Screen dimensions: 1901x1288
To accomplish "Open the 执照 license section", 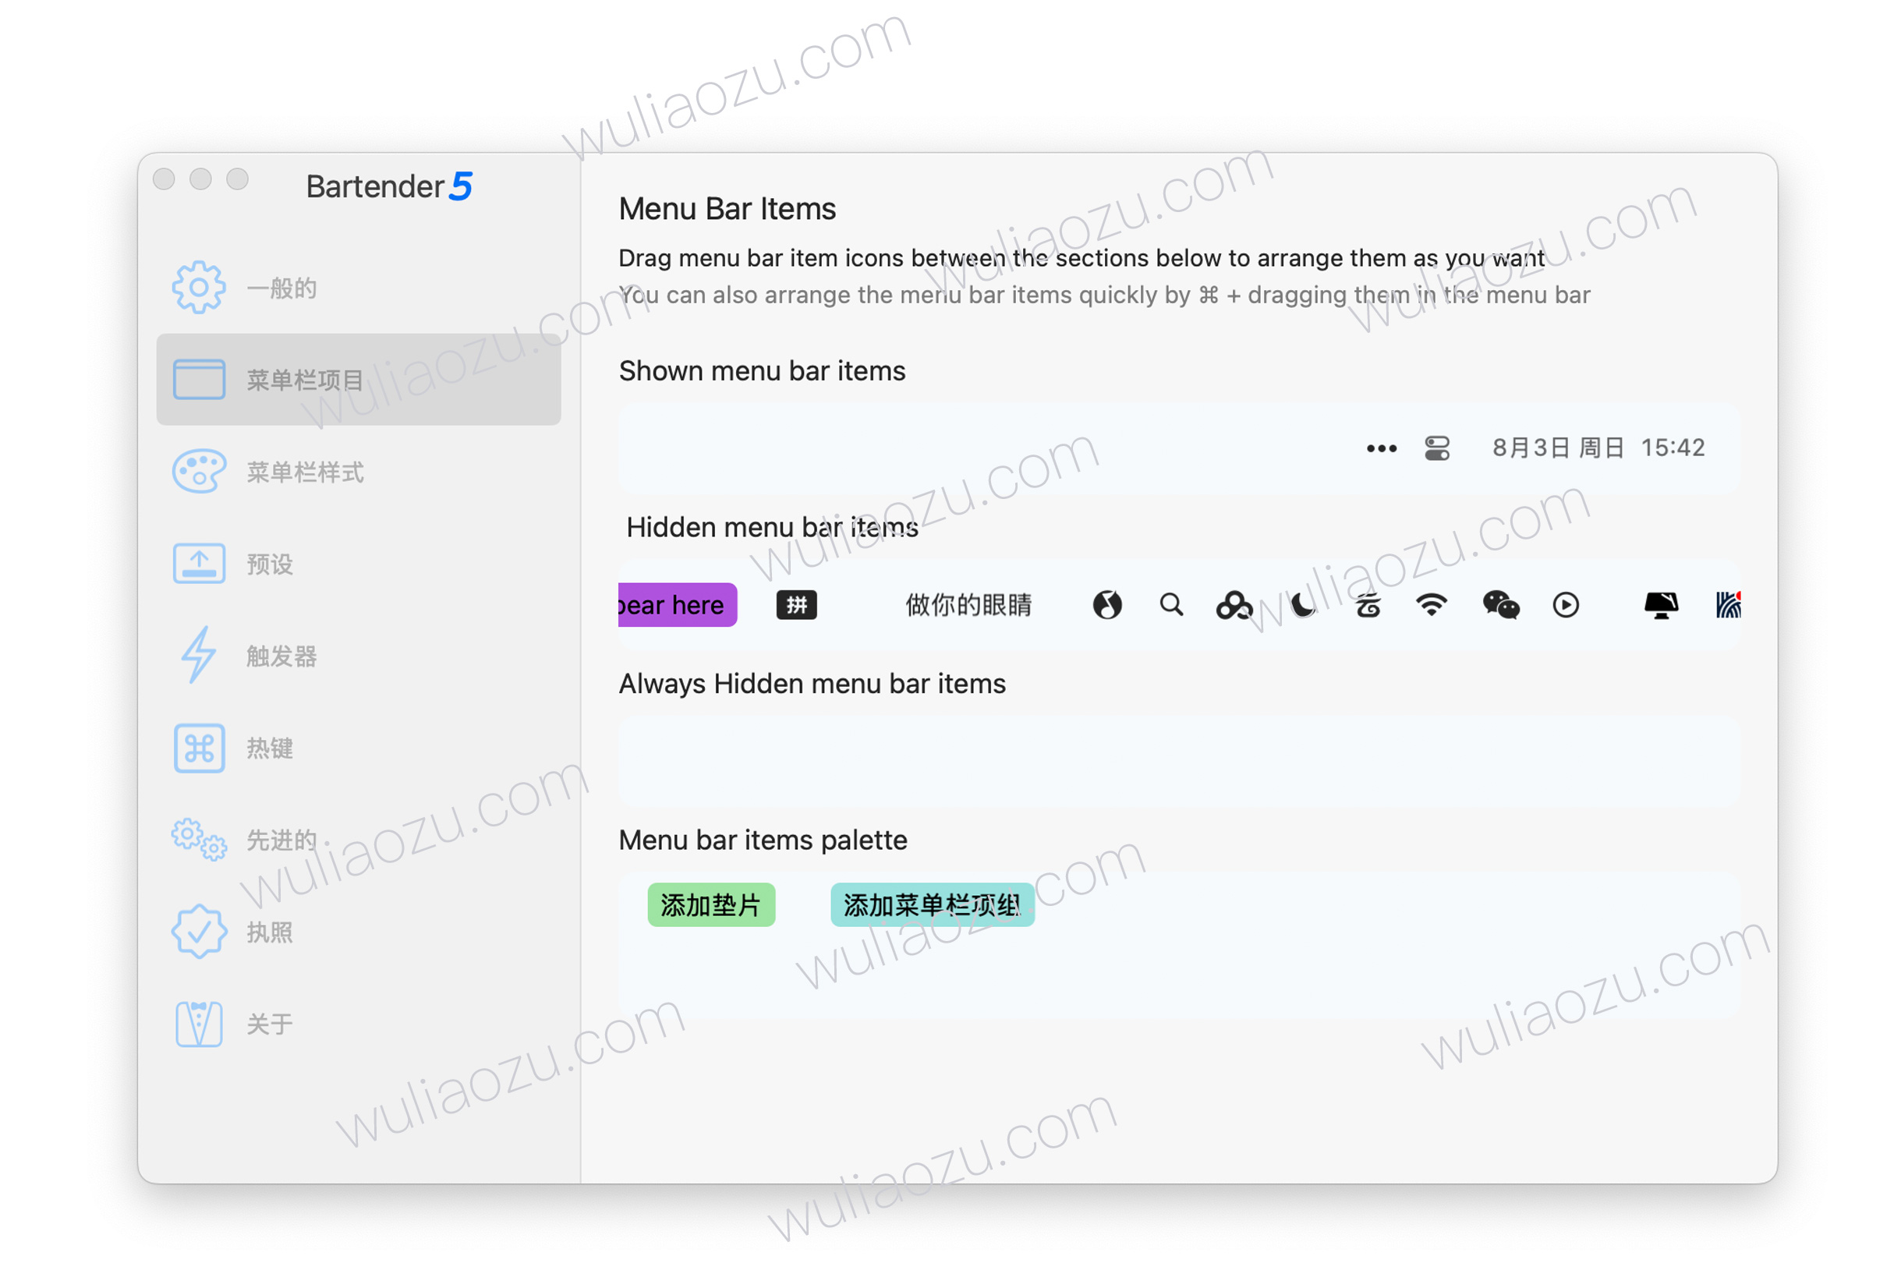I will click(358, 932).
